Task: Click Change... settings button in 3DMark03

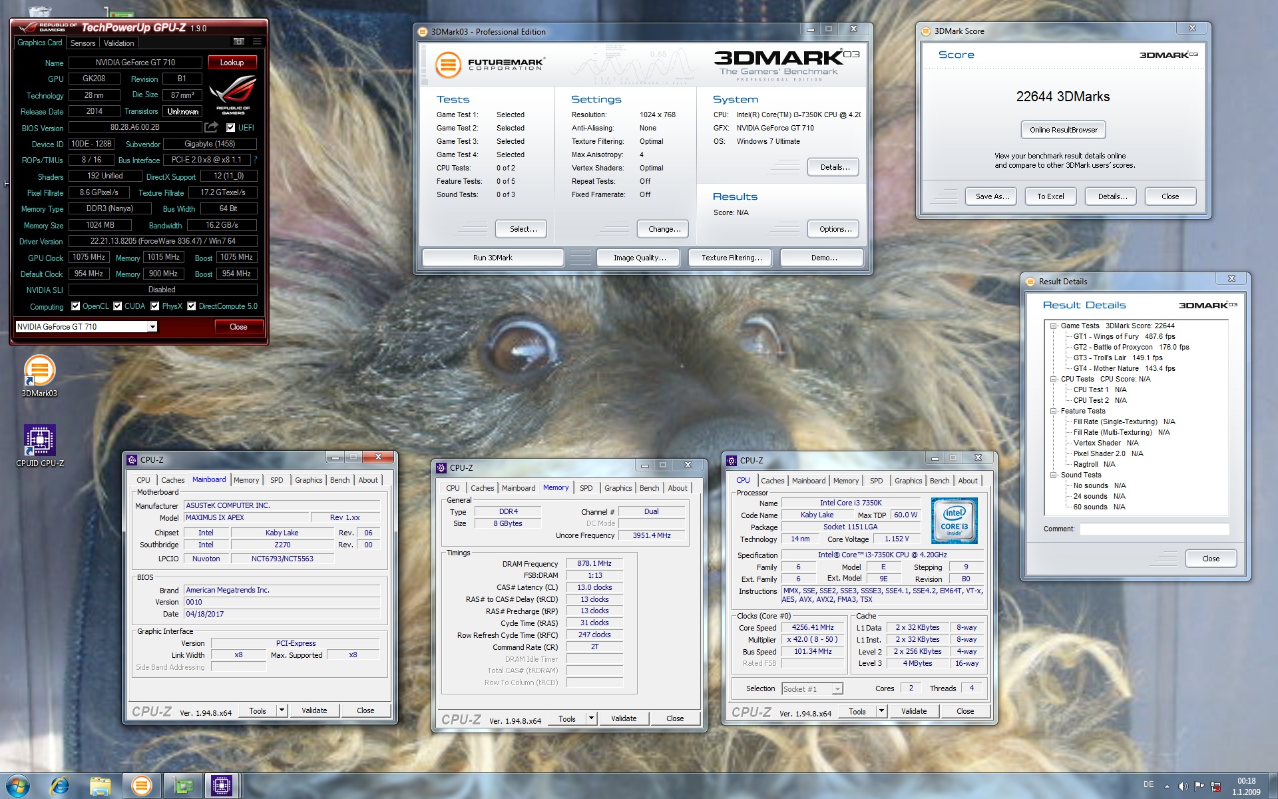Action: [x=664, y=229]
